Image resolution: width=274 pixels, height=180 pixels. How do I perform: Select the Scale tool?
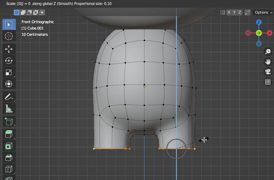9,72
